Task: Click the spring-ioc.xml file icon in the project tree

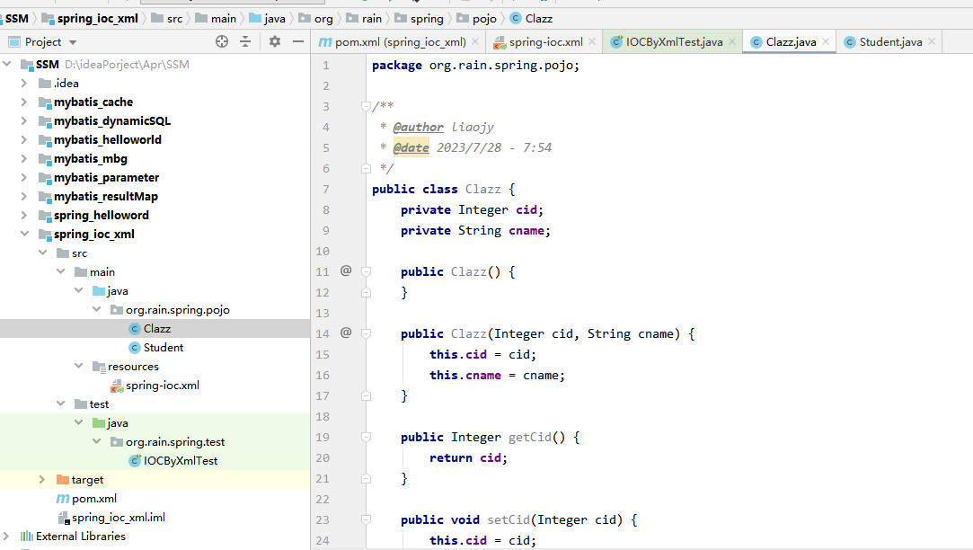Action: pyautogui.click(x=117, y=386)
